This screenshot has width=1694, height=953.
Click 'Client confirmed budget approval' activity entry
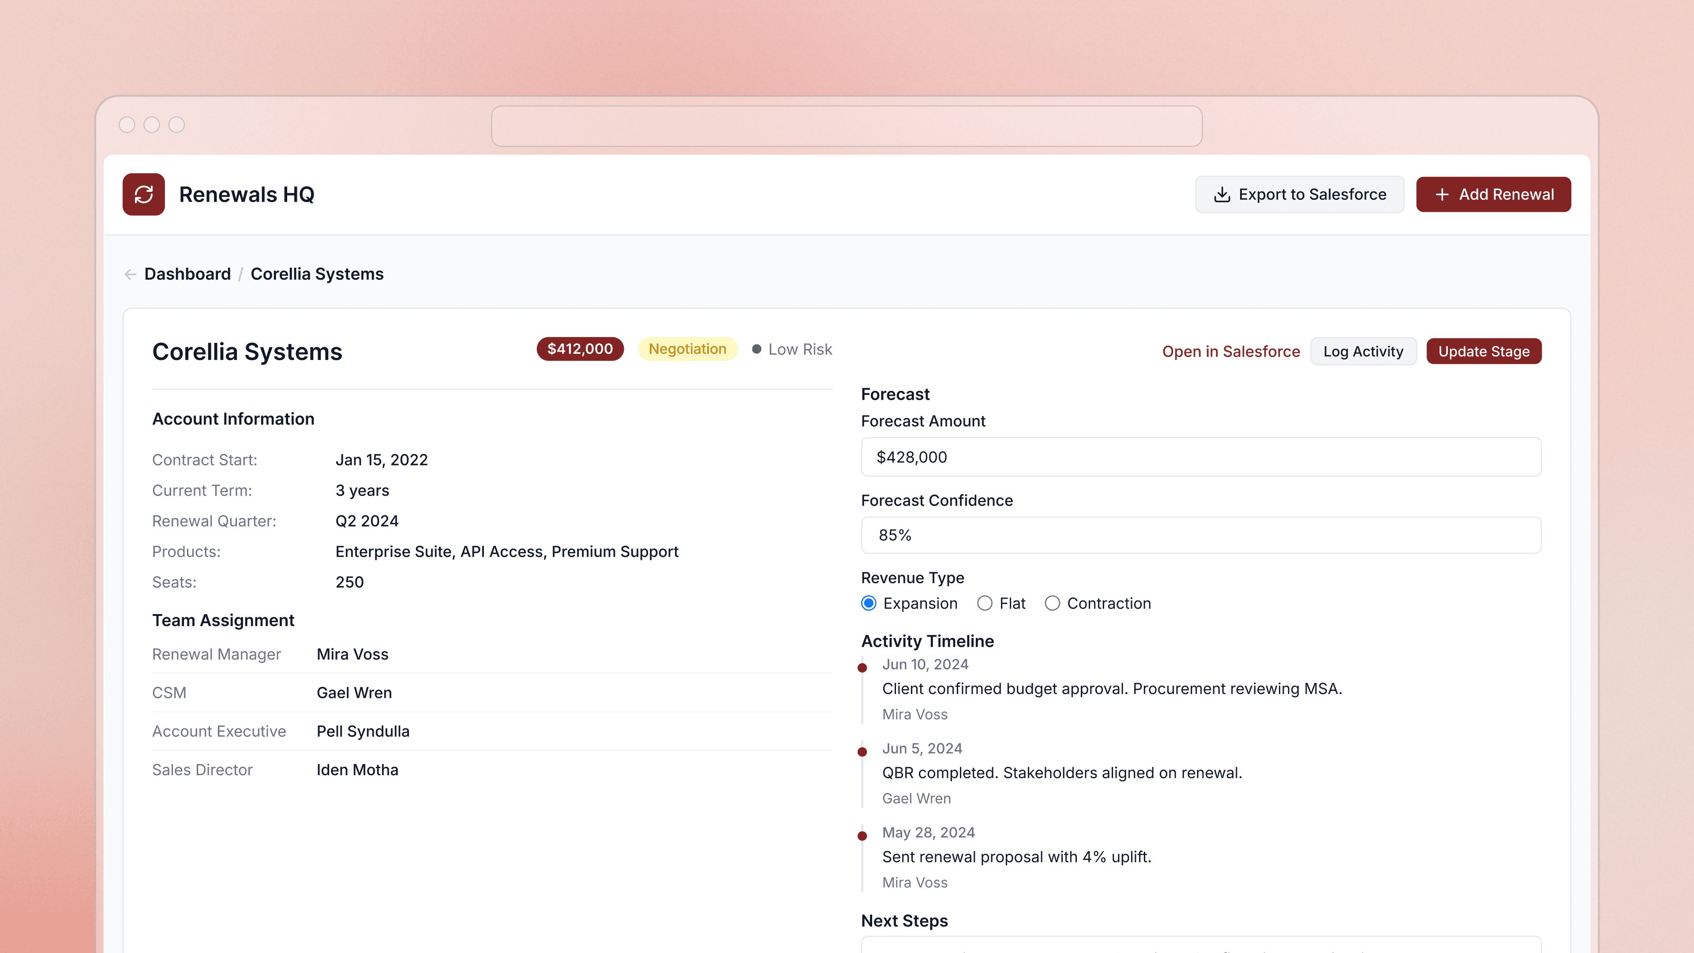click(x=1111, y=689)
